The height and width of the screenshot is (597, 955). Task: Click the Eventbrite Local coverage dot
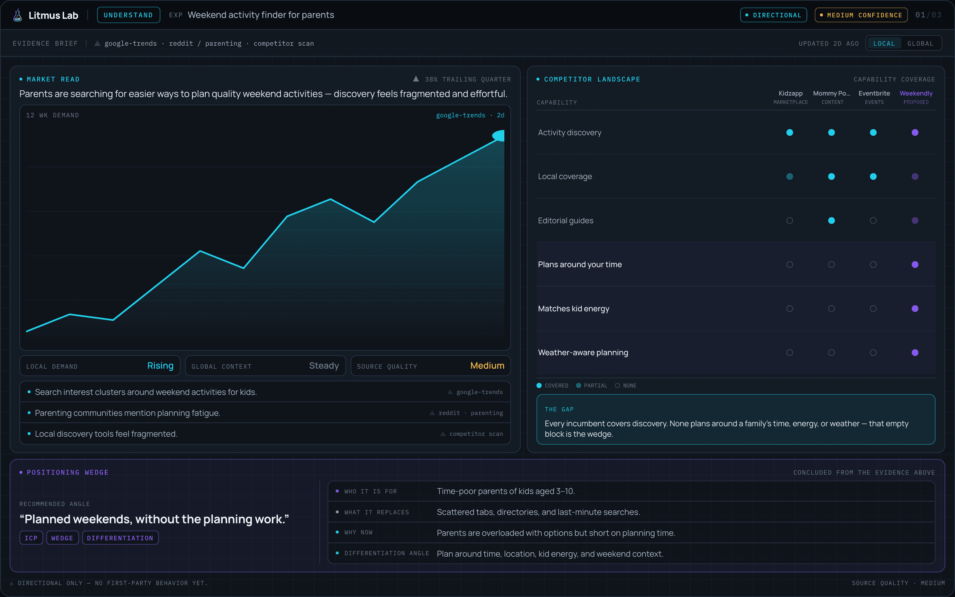pos(873,176)
